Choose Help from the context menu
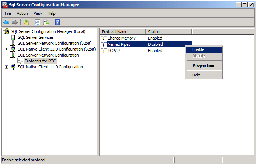 click(x=204, y=75)
